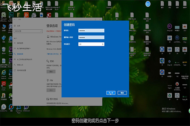The width and height of the screenshot is (190, 126).
Task: Click the 查找设置 search box in Settings
Action: click(28, 31)
